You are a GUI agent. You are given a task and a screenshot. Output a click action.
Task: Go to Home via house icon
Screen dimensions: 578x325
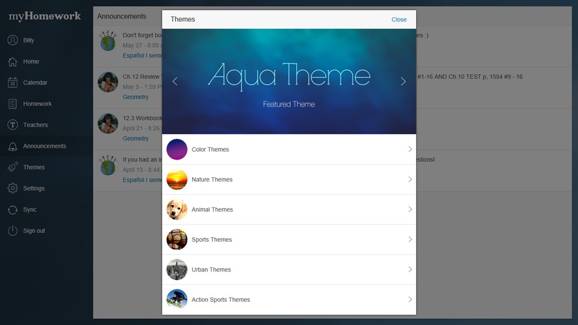point(12,62)
